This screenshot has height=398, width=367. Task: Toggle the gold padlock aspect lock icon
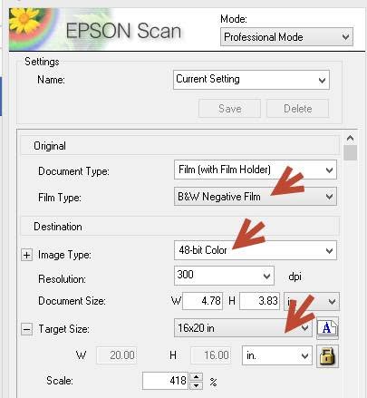pyautogui.click(x=327, y=356)
